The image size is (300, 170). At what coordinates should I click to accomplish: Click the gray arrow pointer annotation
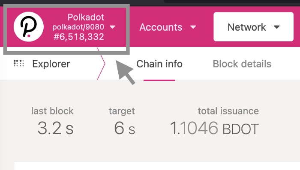[125, 72]
